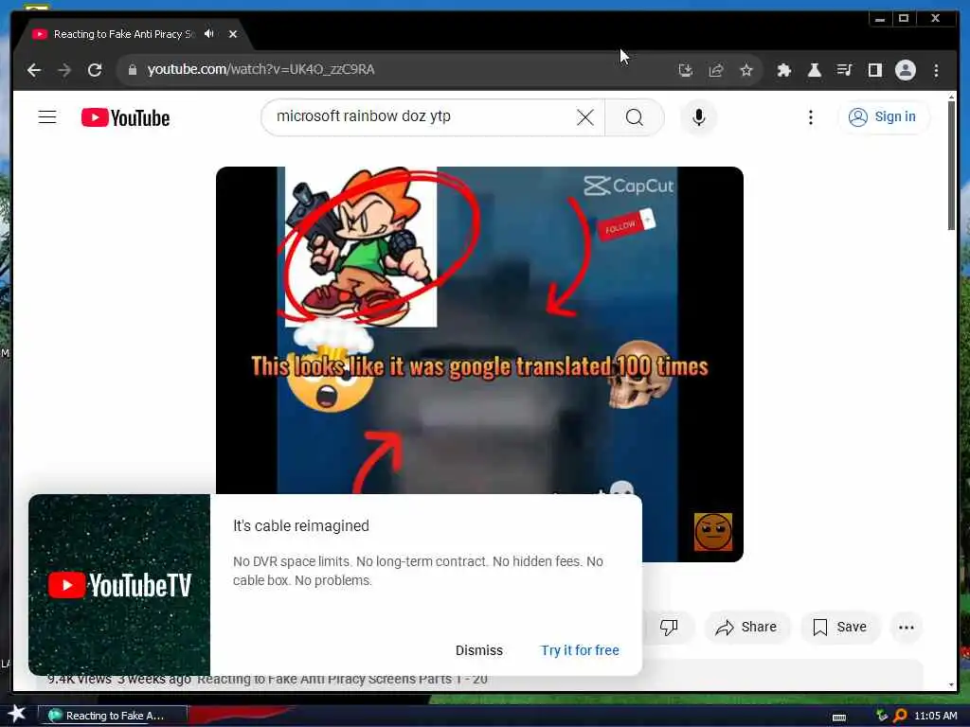Open the media controls icon in toolbar
970x727 pixels.
tap(844, 70)
